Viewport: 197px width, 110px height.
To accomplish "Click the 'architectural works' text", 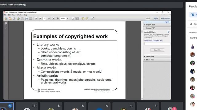I will (x=54, y=82).
